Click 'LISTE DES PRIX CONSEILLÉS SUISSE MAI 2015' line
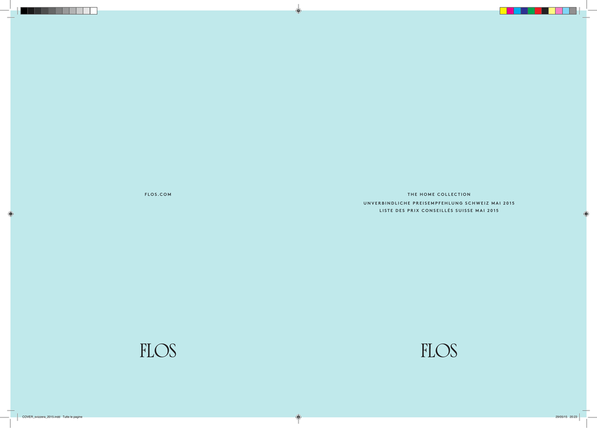 [x=439, y=210]
